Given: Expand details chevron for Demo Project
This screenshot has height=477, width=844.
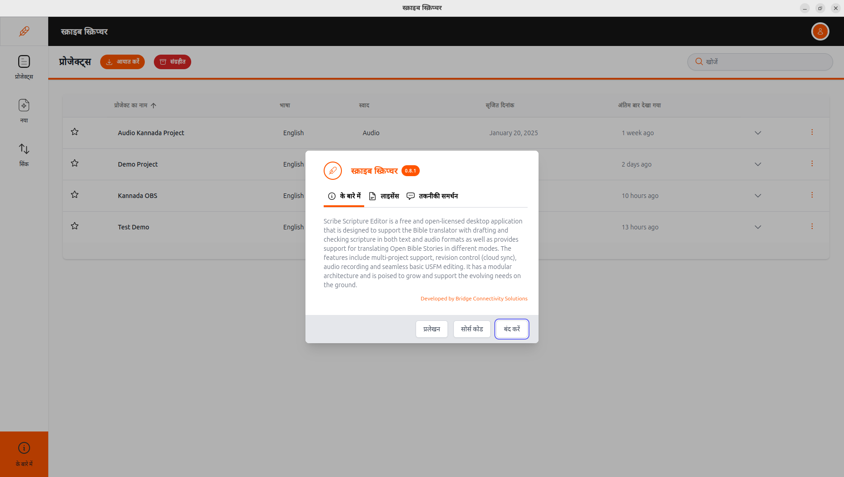Looking at the screenshot, I should click(x=758, y=164).
